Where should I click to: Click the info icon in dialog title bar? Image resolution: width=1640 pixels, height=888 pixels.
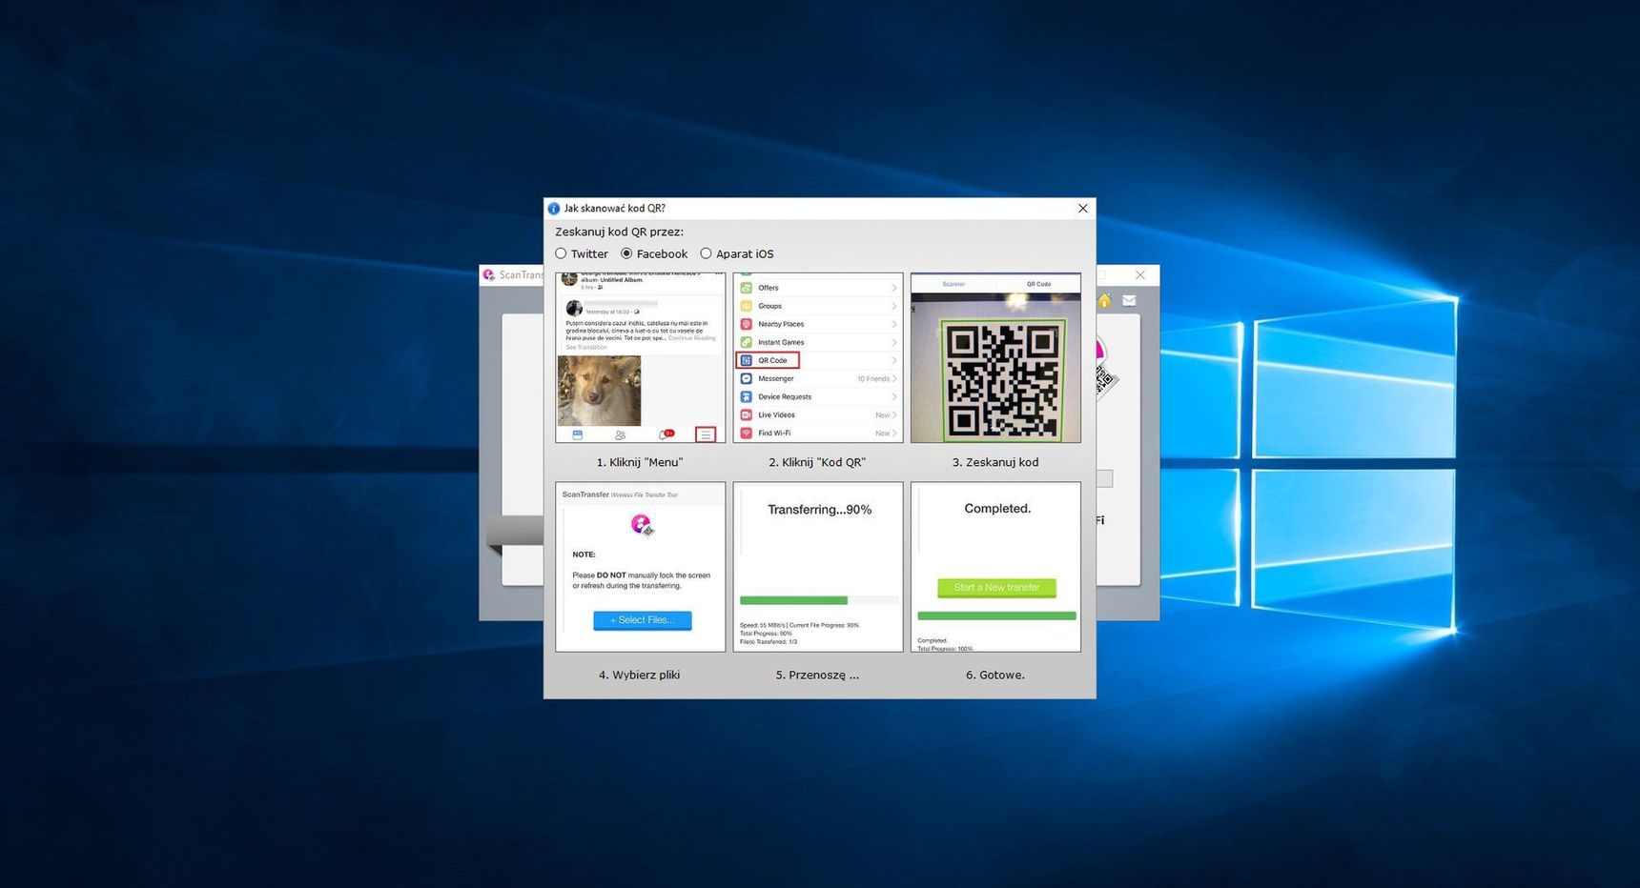553,209
